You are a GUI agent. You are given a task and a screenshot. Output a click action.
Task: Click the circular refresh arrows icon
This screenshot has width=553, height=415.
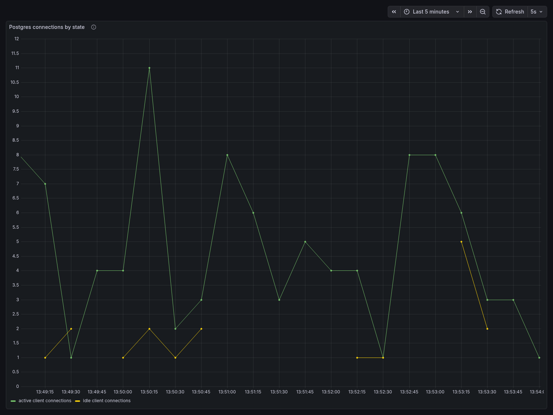[499, 12]
